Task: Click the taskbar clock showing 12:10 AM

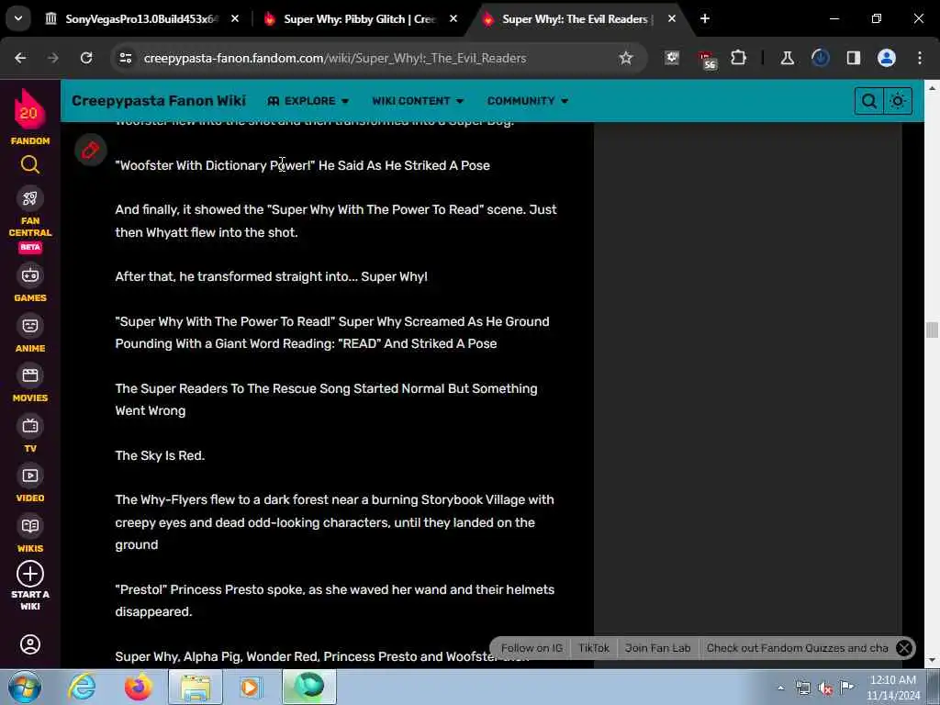Action: coord(893,688)
